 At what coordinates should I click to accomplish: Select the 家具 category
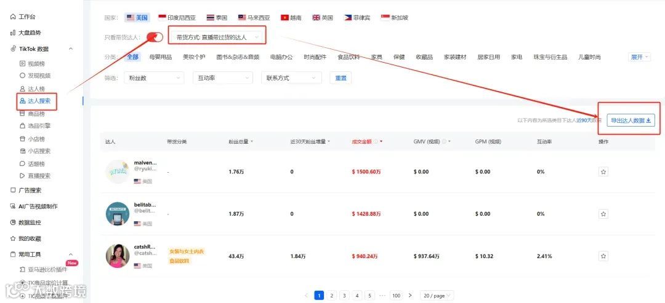[x=377, y=57]
